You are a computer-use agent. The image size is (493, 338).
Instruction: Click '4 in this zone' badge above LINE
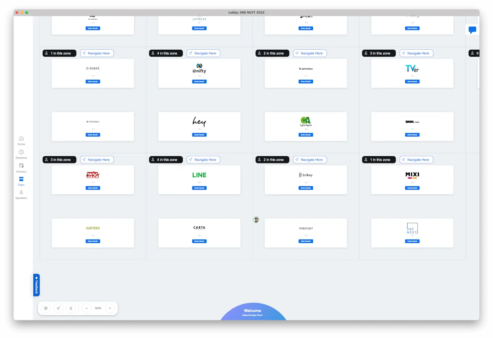[166, 160]
